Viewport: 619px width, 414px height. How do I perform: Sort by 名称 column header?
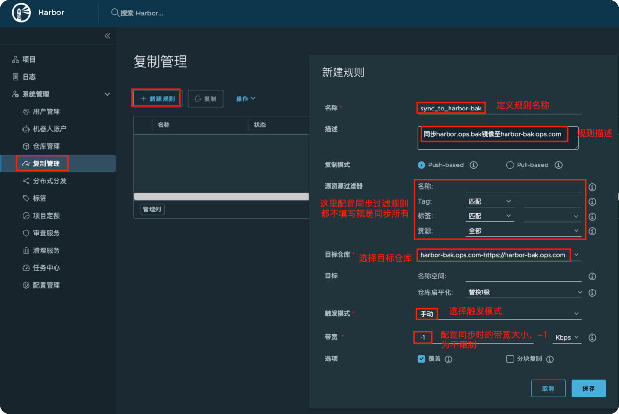pyautogui.click(x=164, y=125)
